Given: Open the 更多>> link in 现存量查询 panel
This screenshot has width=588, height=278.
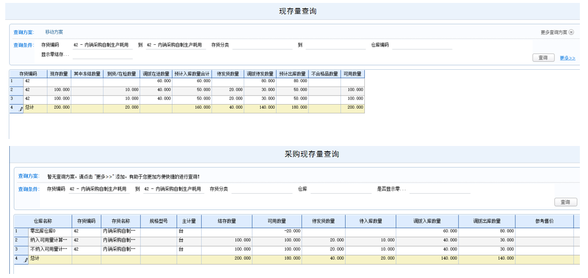Looking at the screenshot, I should click(568, 58).
